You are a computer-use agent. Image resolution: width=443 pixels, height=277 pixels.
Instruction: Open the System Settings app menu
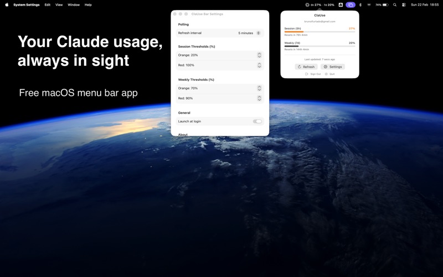27,5
